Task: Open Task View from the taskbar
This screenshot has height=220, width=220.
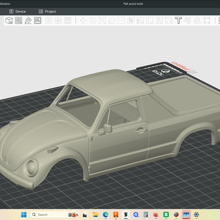Action: (x=85, y=214)
